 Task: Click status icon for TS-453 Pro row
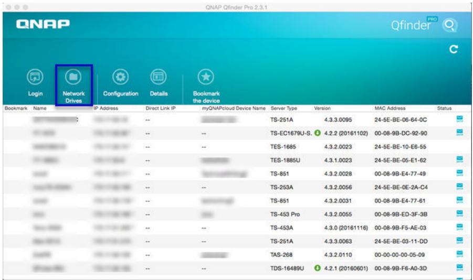point(459,214)
